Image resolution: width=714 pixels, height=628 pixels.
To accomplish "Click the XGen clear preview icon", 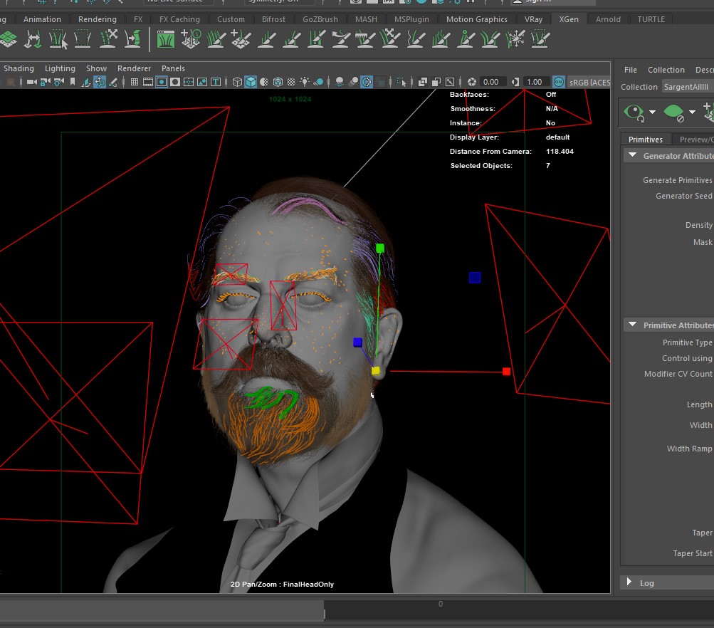I will click(673, 112).
